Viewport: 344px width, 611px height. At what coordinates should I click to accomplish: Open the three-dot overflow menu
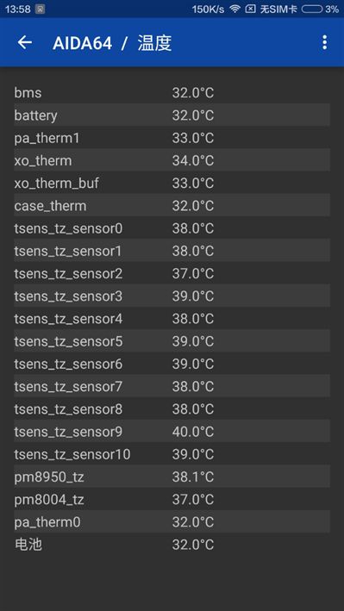click(x=324, y=42)
